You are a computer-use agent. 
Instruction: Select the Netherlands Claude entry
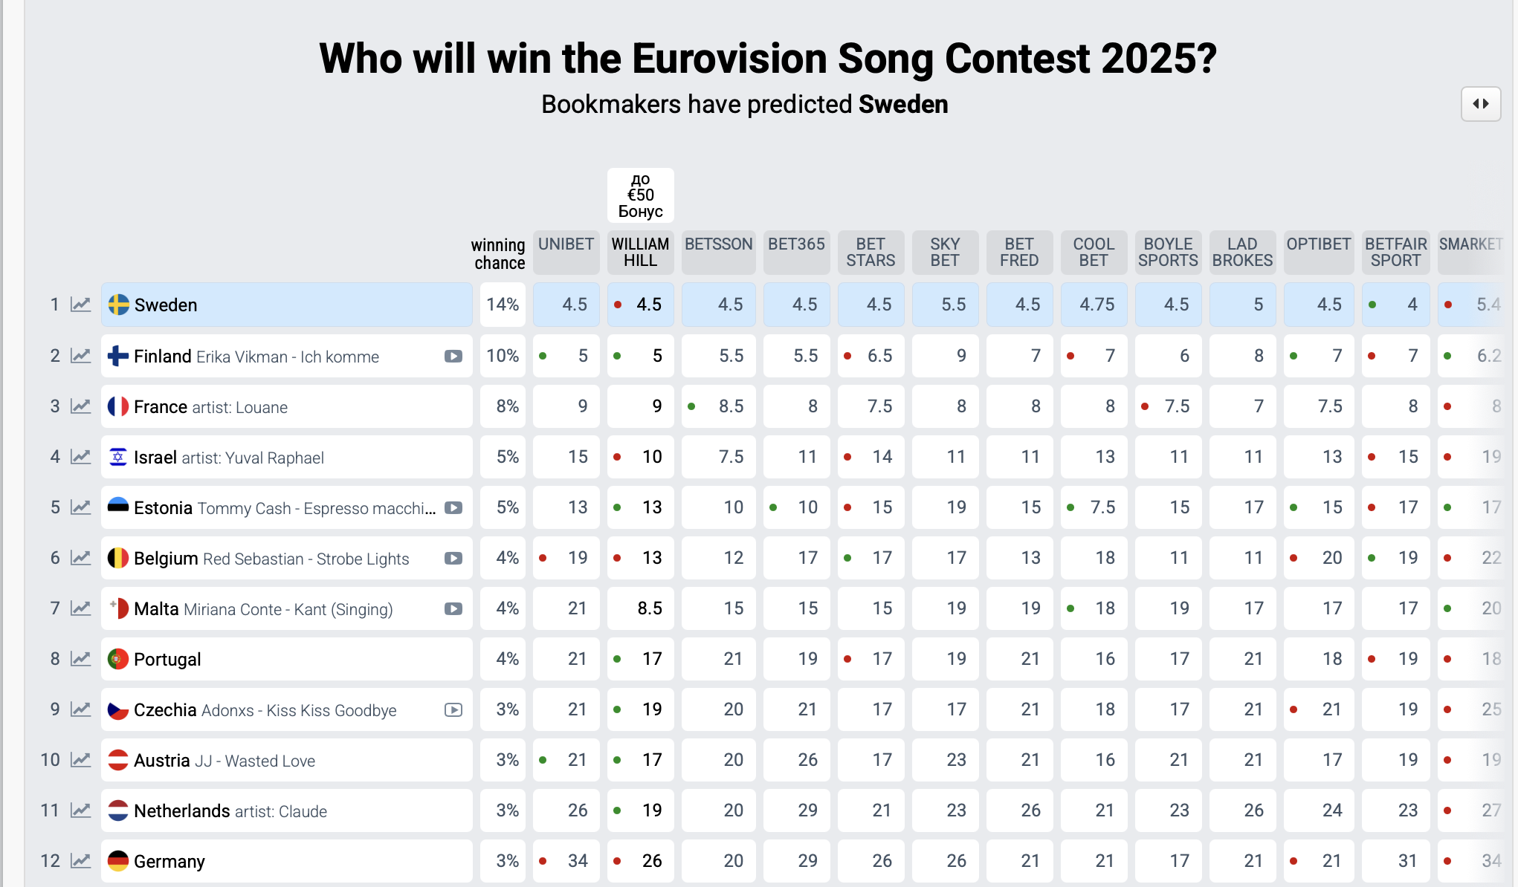click(286, 811)
